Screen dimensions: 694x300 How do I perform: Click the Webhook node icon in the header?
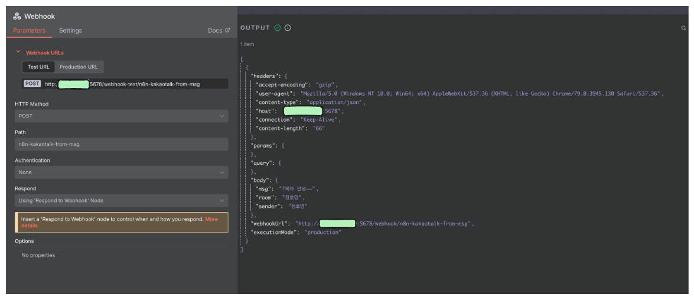click(x=17, y=17)
